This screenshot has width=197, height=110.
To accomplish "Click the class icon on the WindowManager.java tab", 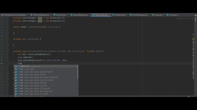I will point(31,15).
